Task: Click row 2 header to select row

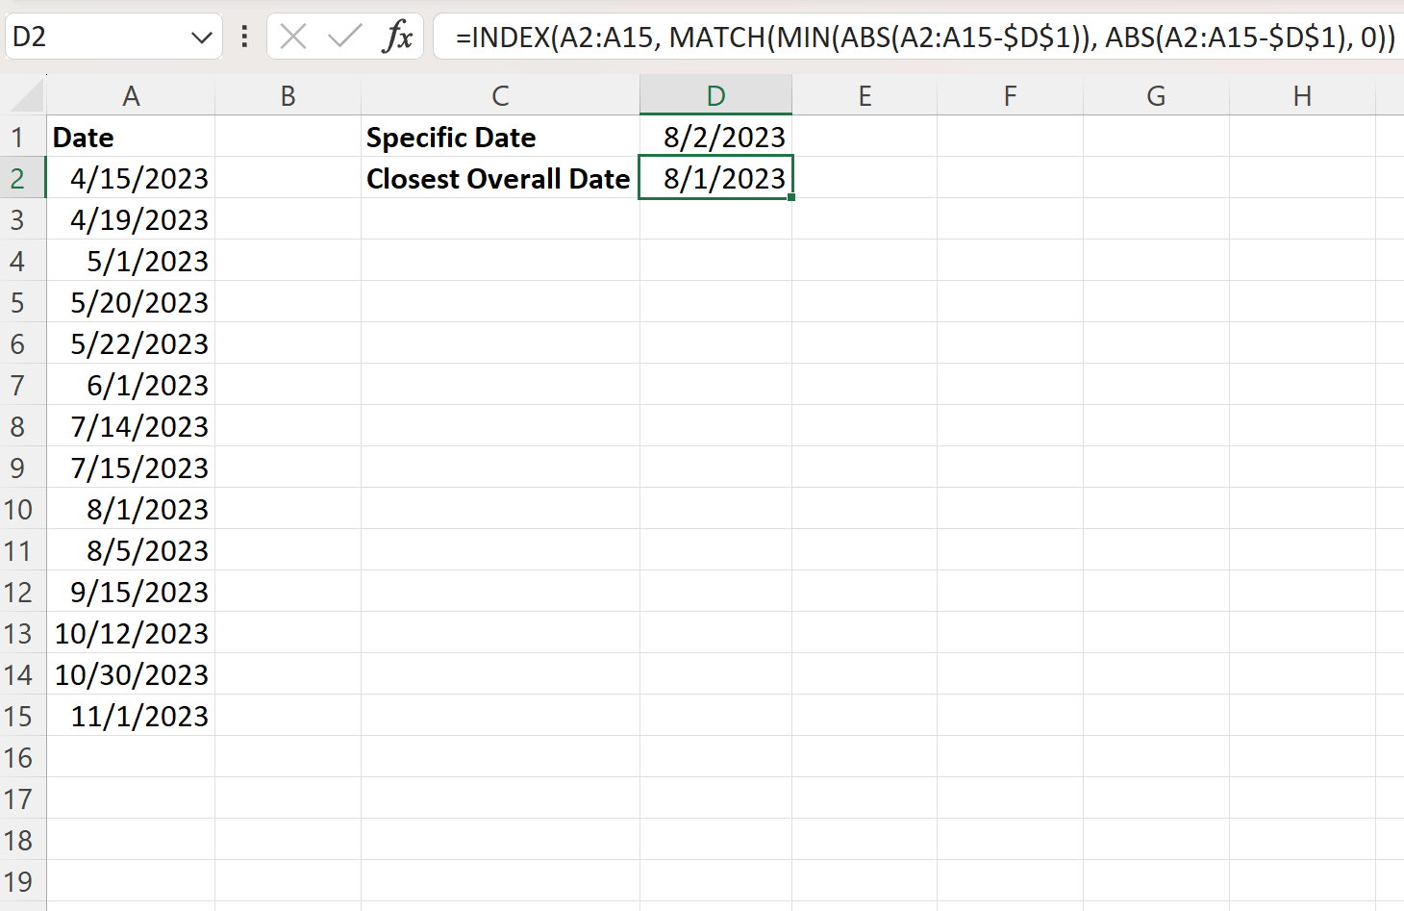Action: [21, 178]
